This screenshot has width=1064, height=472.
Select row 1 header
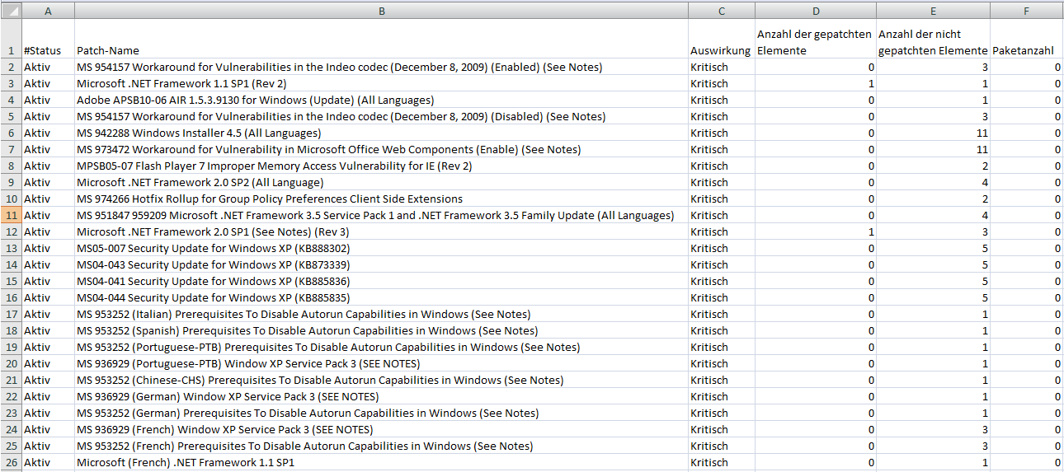(x=11, y=40)
